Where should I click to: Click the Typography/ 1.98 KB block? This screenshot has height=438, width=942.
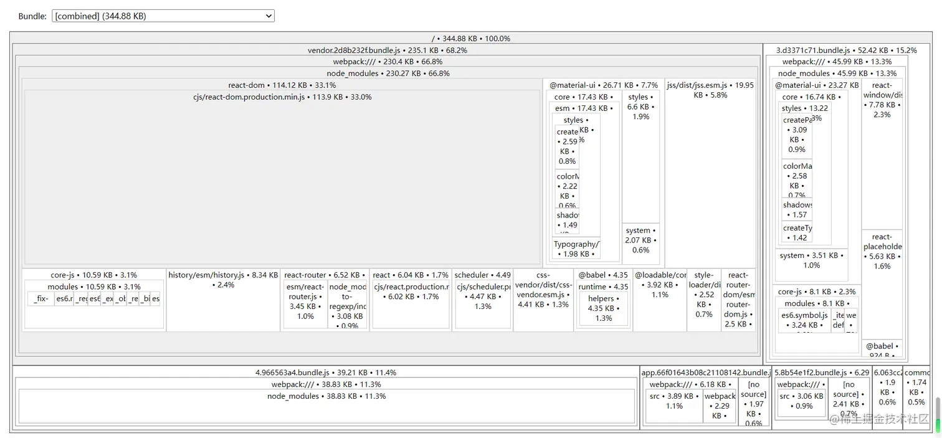(576, 248)
